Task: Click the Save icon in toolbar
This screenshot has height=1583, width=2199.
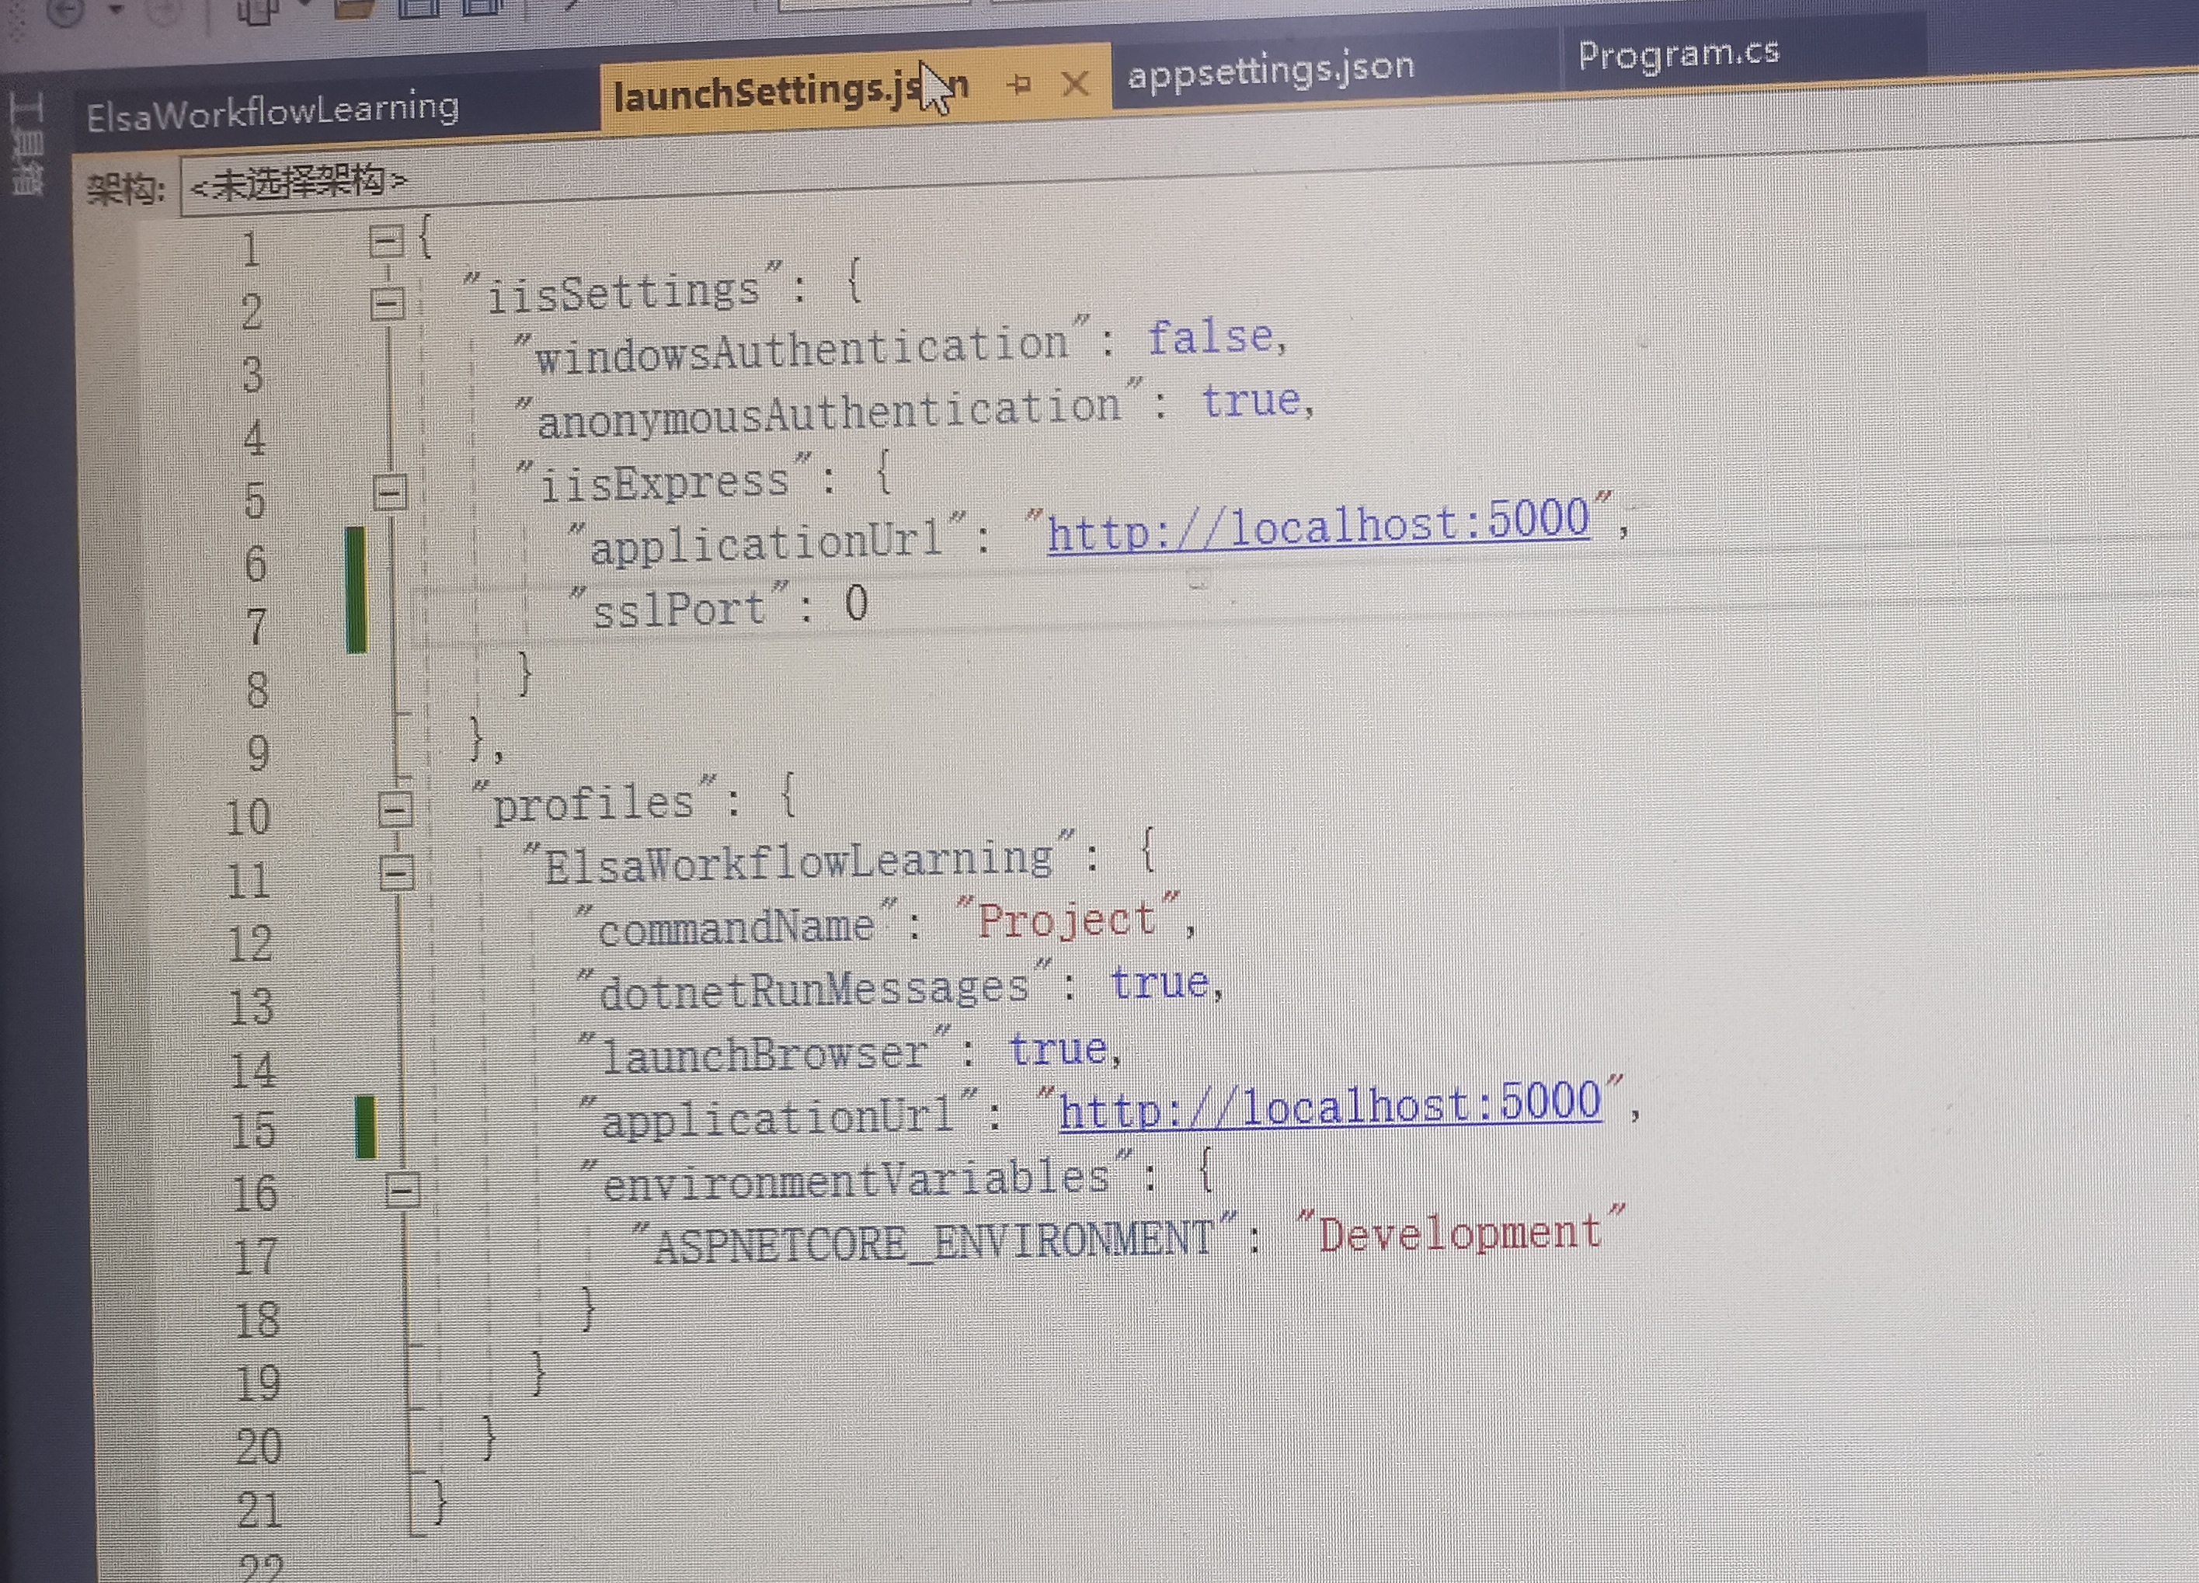Action: pos(419,7)
